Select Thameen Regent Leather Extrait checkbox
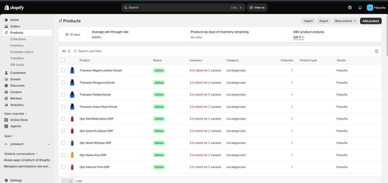 click(63, 71)
